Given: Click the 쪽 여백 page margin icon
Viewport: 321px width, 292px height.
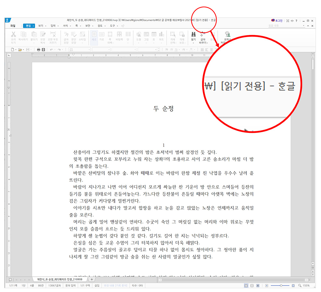Looking at the screenshot, I should click(x=110, y=34).
